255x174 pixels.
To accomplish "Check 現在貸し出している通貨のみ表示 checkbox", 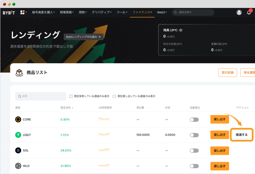I will click(114, 96).
